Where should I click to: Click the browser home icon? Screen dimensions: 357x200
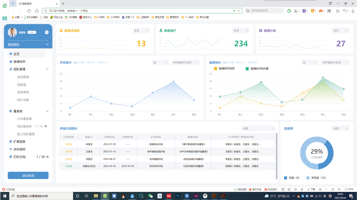pos(37,11)
